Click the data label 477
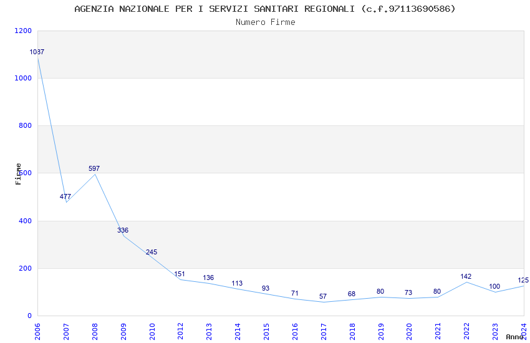The image size is (530, 343). tap(65, 196)
